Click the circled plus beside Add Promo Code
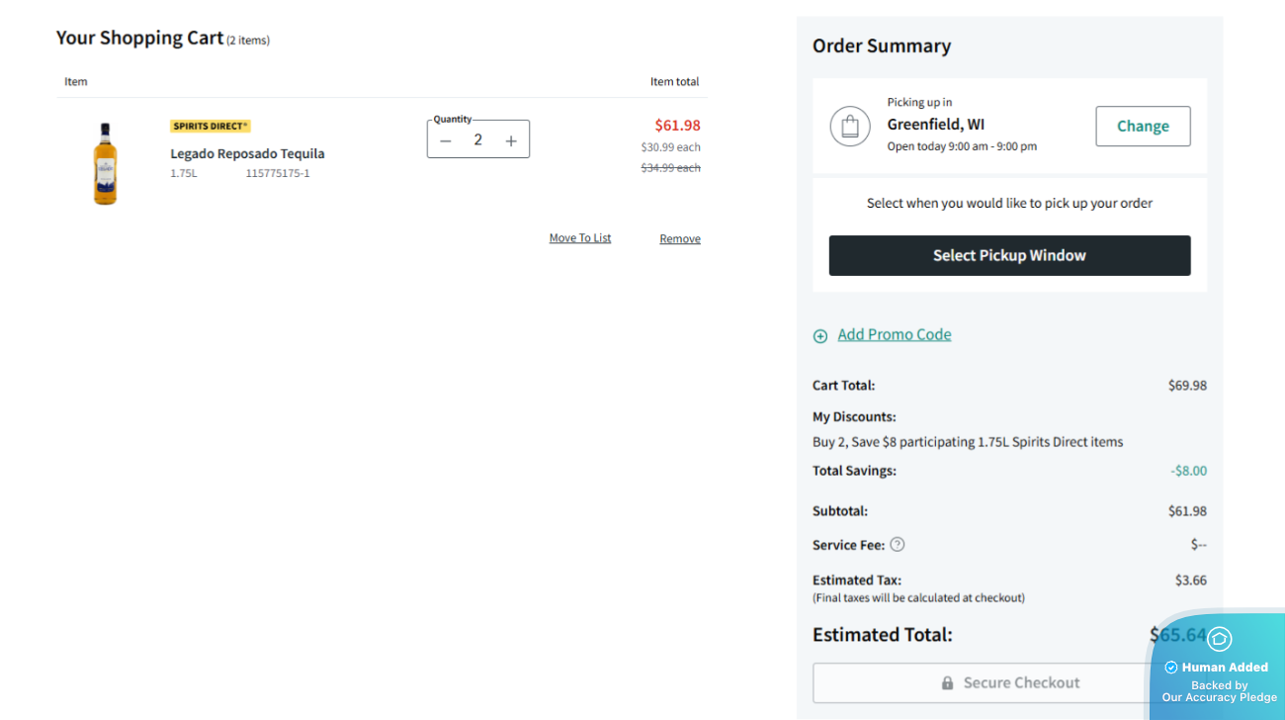1285x720 pixels. 820,336
